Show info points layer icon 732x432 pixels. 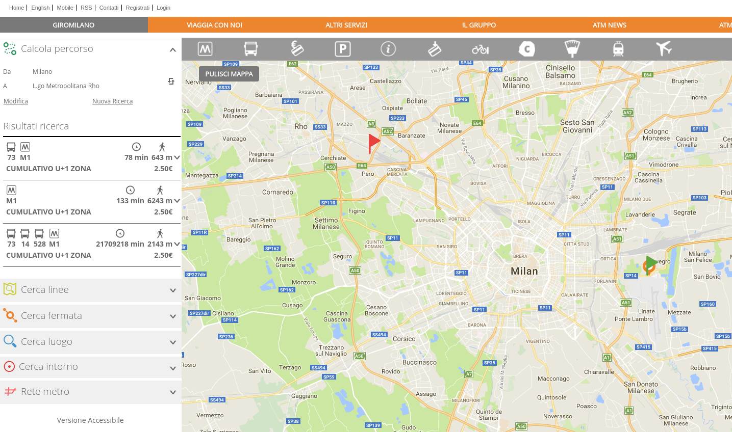coord(388,48)
